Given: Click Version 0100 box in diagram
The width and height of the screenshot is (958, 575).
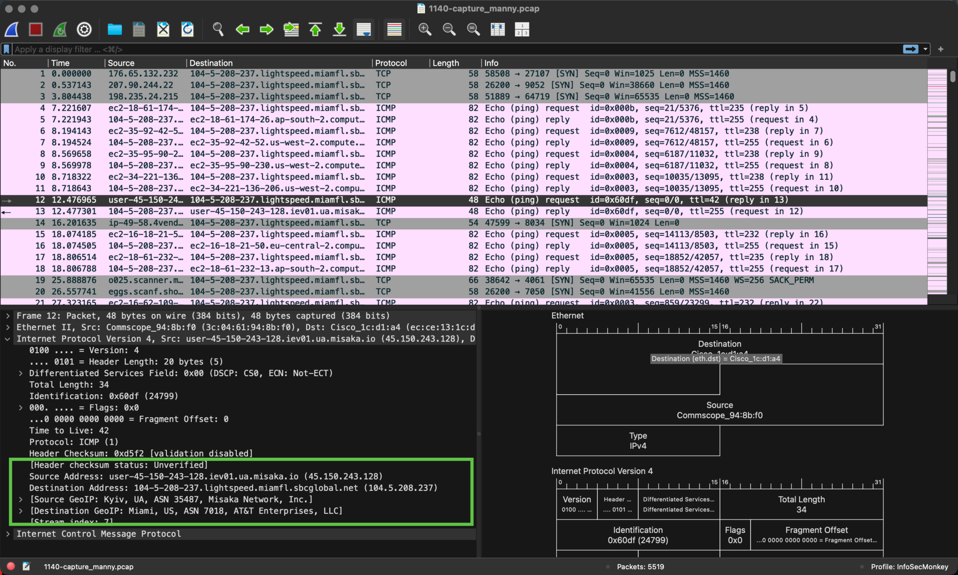Looking at the screenshot, I should (577, 504).
